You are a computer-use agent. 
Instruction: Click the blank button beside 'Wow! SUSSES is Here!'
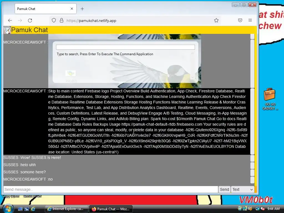[x=252, y=158]
